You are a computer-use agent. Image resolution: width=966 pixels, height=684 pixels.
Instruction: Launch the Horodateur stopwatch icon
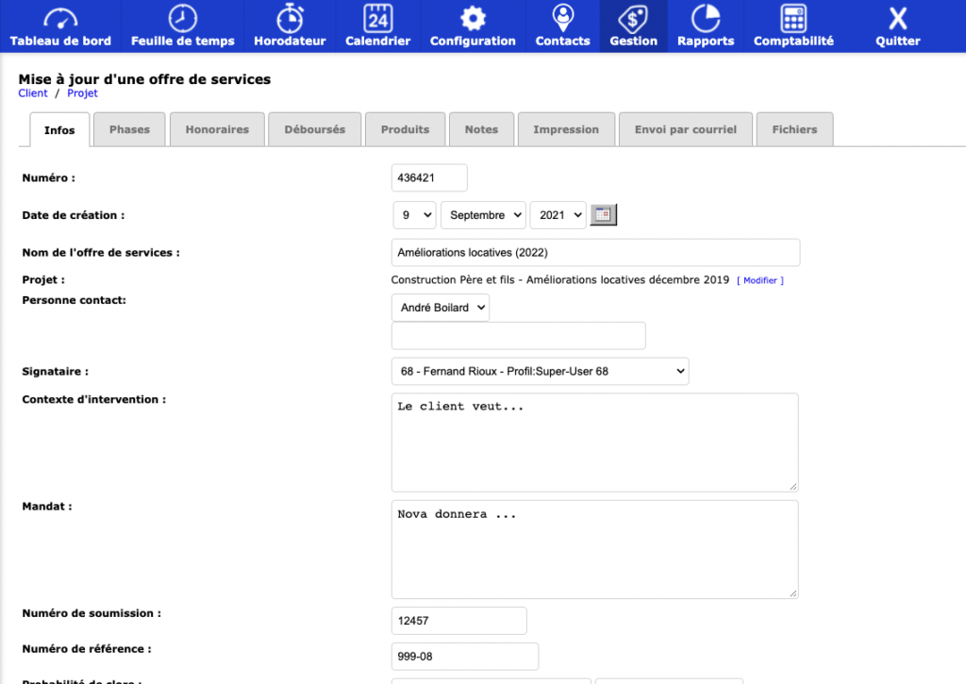pos(290,19)
